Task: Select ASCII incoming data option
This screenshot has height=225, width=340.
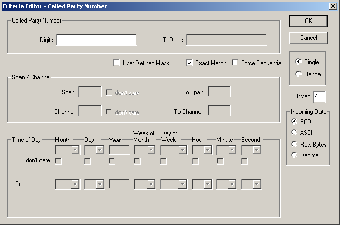Action: 294,133
